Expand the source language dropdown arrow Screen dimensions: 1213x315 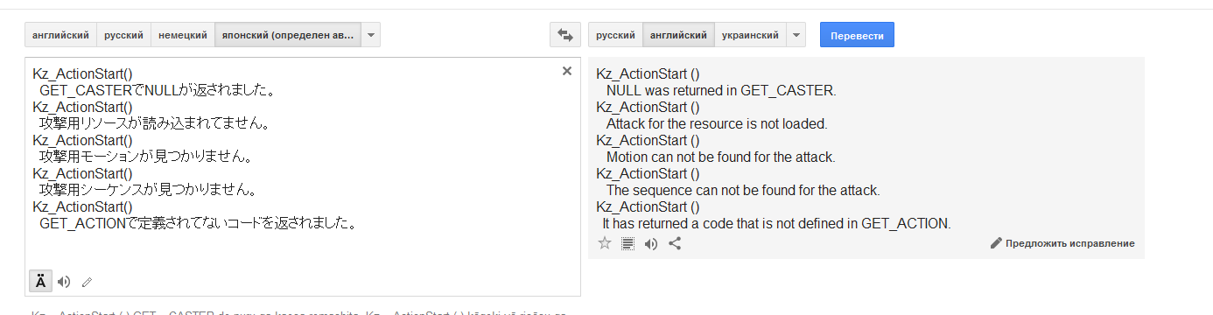(371, 35)
